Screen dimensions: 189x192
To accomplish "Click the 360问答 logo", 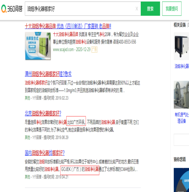I will coord(12,9).
